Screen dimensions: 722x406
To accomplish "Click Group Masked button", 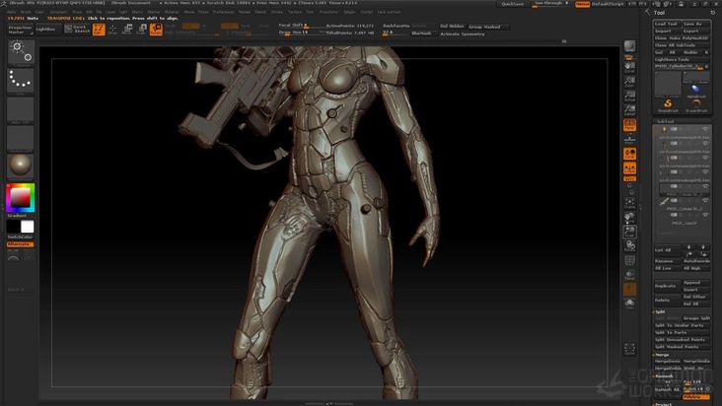I will pos(487,27).
